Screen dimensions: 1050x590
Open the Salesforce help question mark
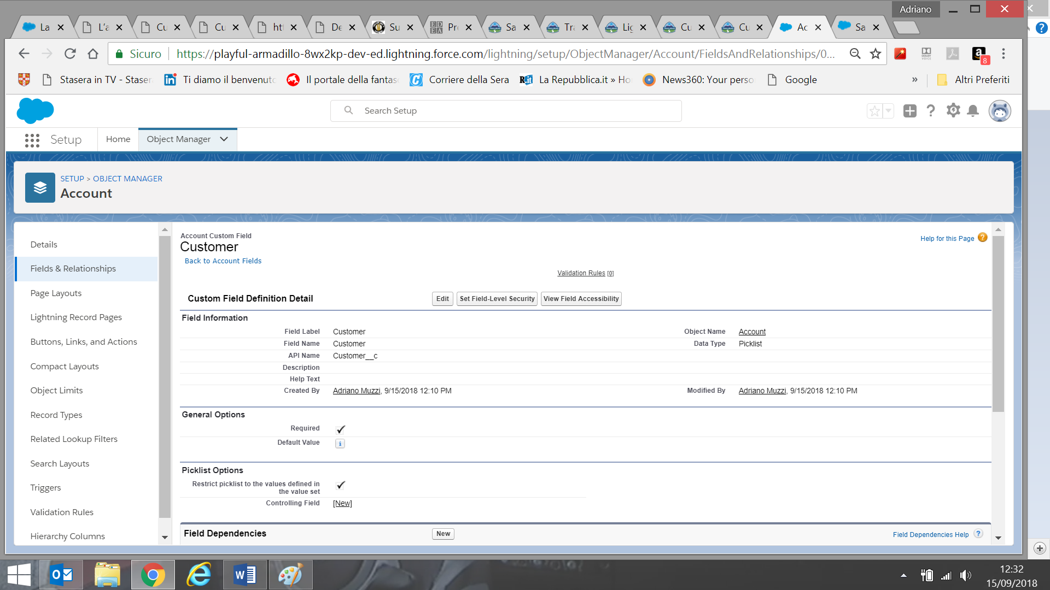tap(931, 111)
